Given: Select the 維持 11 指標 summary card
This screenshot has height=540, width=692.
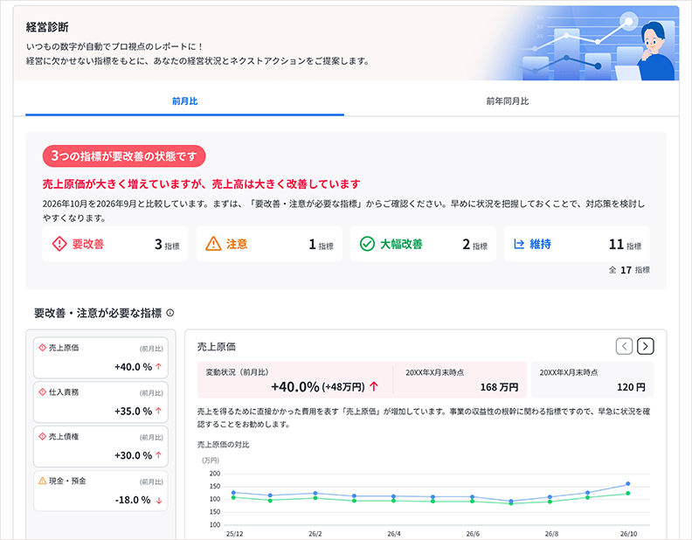Looking at the screenshot, I should coord(577,244).
